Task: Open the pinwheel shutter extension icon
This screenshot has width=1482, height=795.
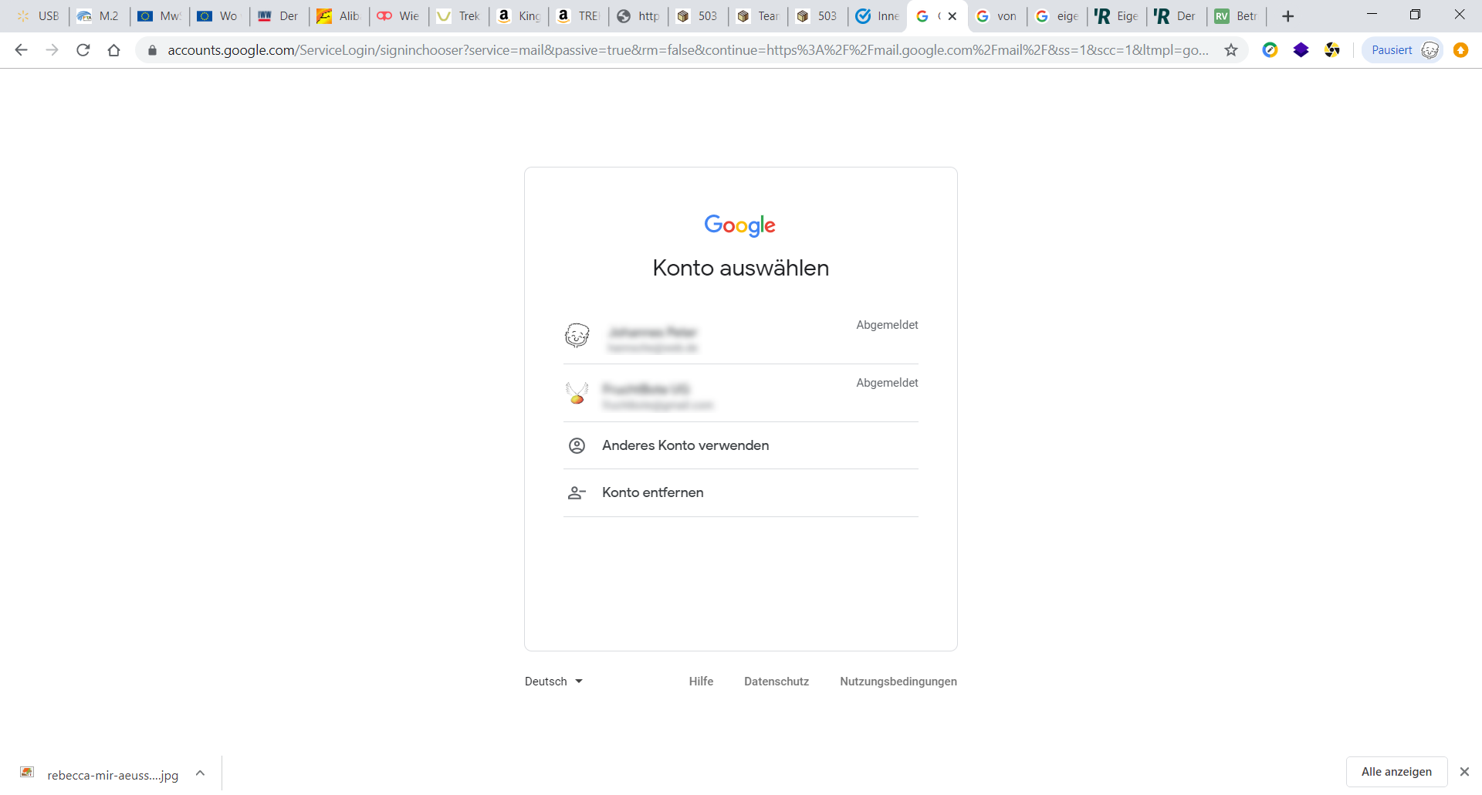Action: click(1332, 49)
